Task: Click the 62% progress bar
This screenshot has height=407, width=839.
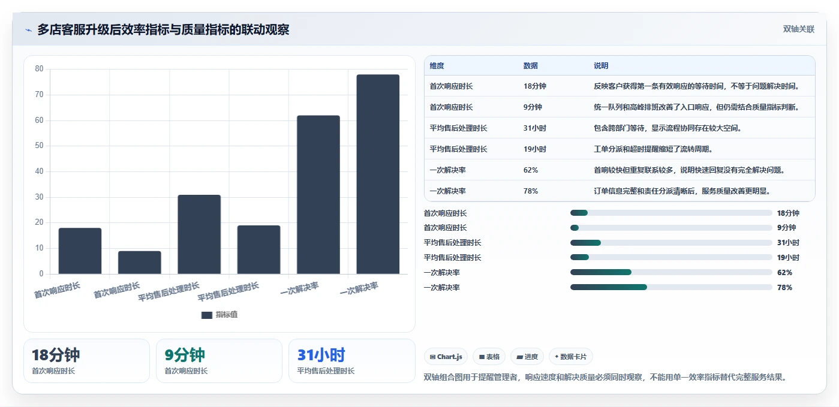Action: 671,272
